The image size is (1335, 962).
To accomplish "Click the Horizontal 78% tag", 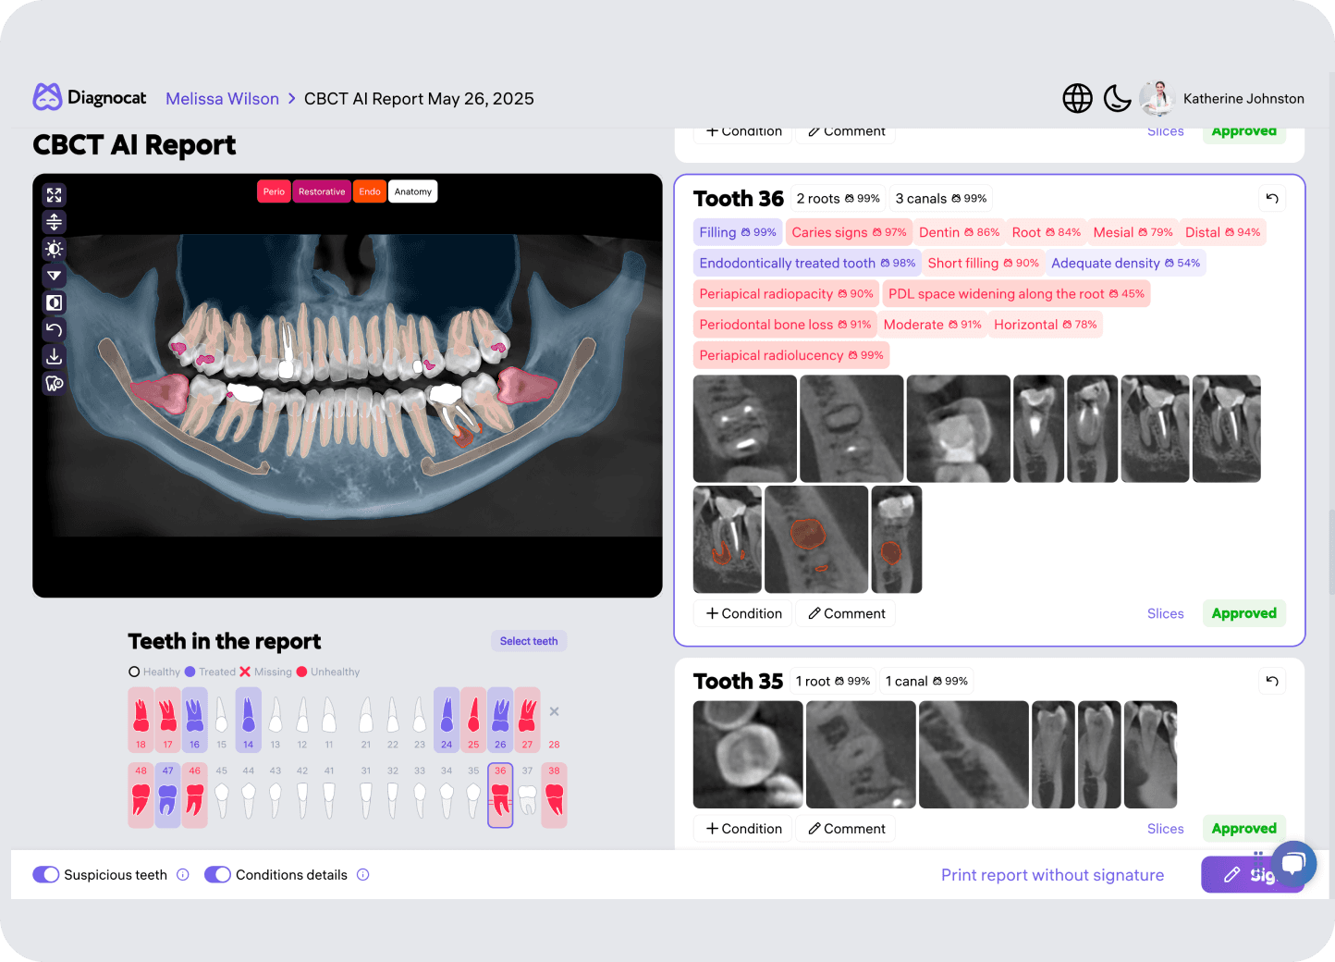I will pos(1045,325).
